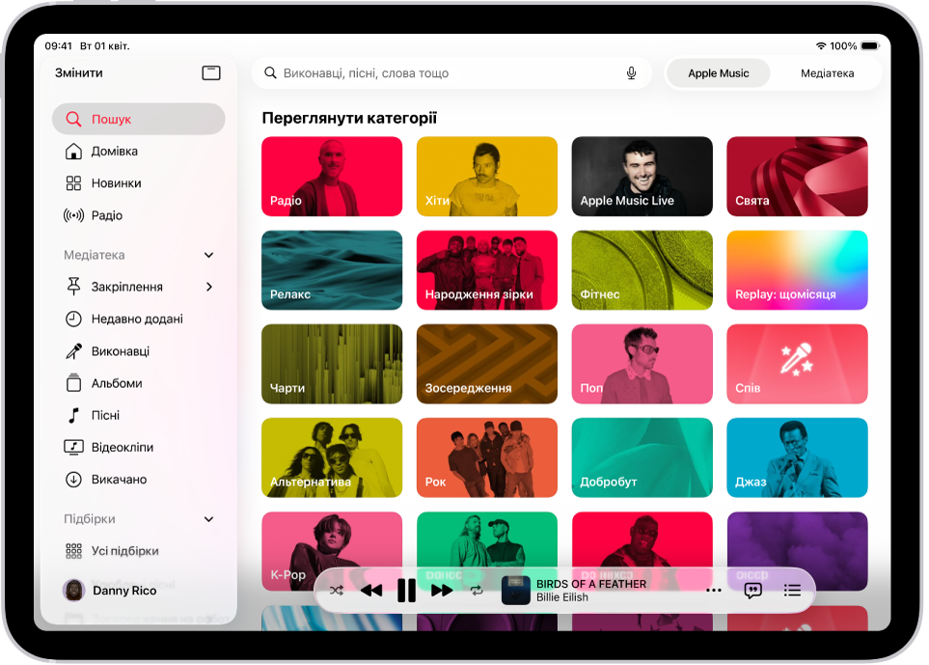Open the Зосередження category tile
Image resolution: width=929 pixels, height=665 pixels.
pyautogui.click(x=487, y=364)
